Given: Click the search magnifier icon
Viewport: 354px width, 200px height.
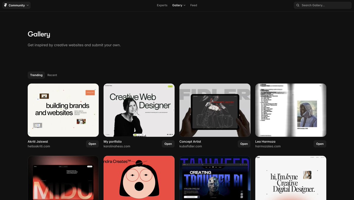Looking at the screenshot, I should (x=298, y=5).
